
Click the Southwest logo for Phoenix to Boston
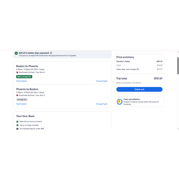[17, 95]
